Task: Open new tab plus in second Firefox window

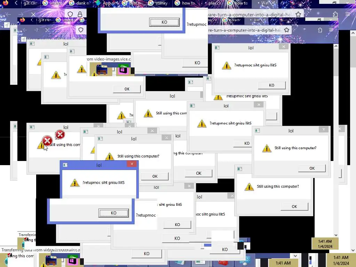Action: (282, 20)
